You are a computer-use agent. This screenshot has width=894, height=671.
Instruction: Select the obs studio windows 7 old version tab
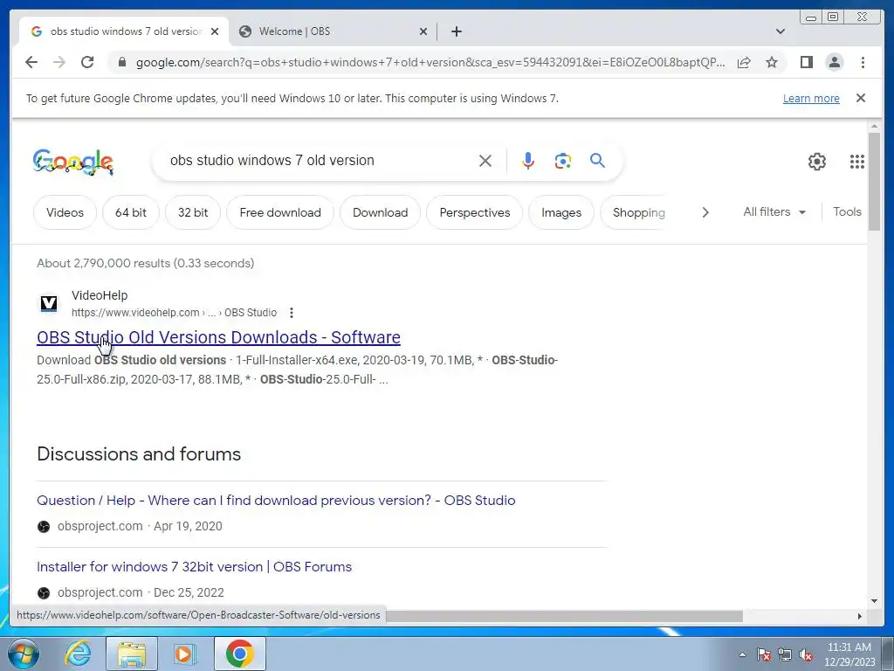click(124, 31)
